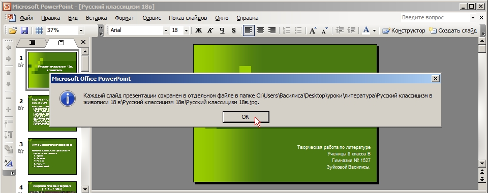Click the Open folder icon in toolbar

pos(12,30)
